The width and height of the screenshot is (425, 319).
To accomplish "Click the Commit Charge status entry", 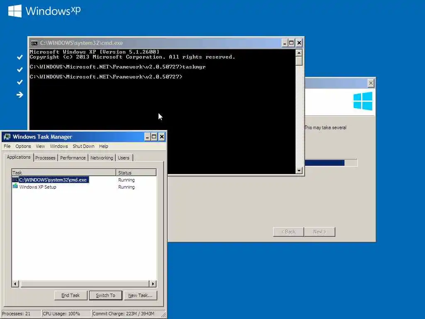I will tap(126, 314).
